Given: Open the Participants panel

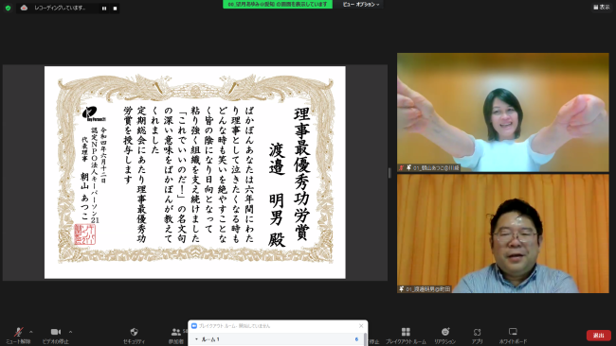Looking at the screenshot, I should point(175,336).
